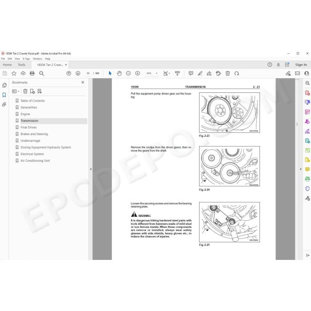Click the cloud upload icon
This screenshot has width=311, height=311.
click(x=23, y=73)
